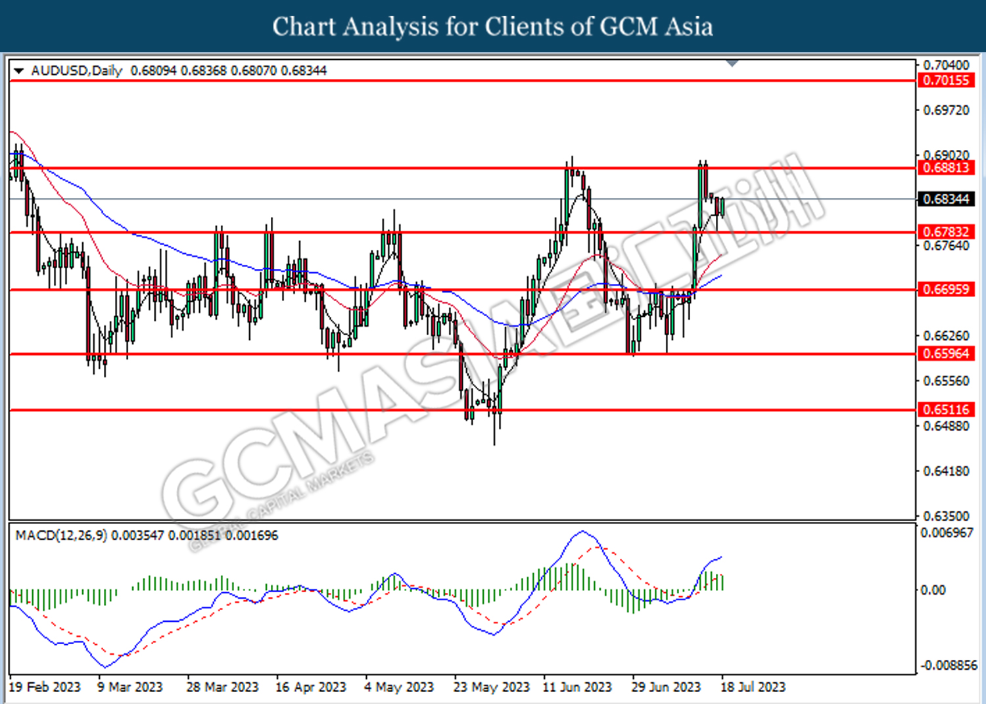This screenshot has width=986, height=704.
Task: Select the 0.65964 support price label
Action: click(x=946, y=354)
